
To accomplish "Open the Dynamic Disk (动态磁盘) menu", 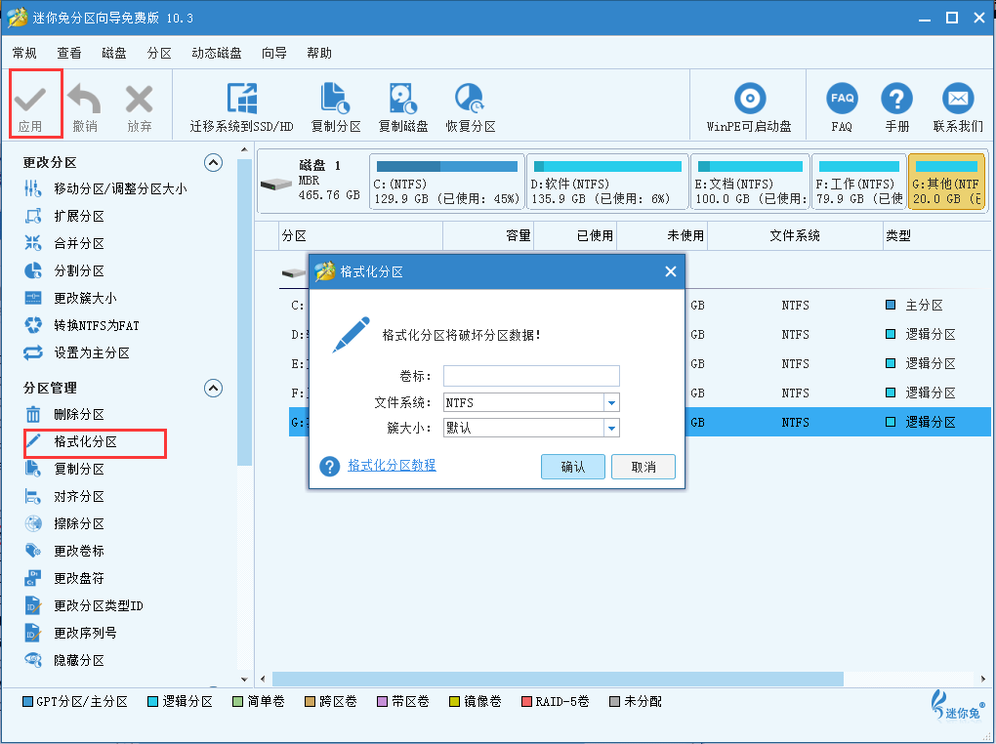I will 217,53.
